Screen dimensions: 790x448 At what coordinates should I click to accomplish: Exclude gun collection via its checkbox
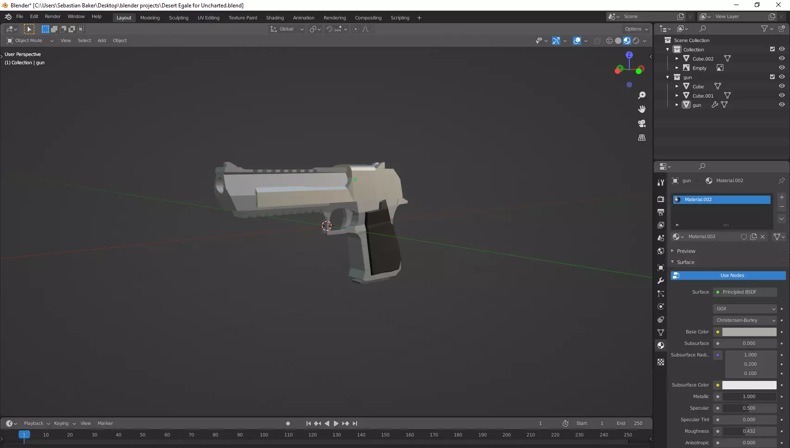(772, 77)
